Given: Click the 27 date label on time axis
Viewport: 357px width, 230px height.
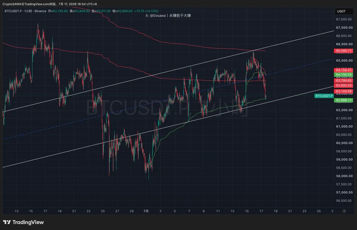Looking at the screenshot, I should point(117,211).
